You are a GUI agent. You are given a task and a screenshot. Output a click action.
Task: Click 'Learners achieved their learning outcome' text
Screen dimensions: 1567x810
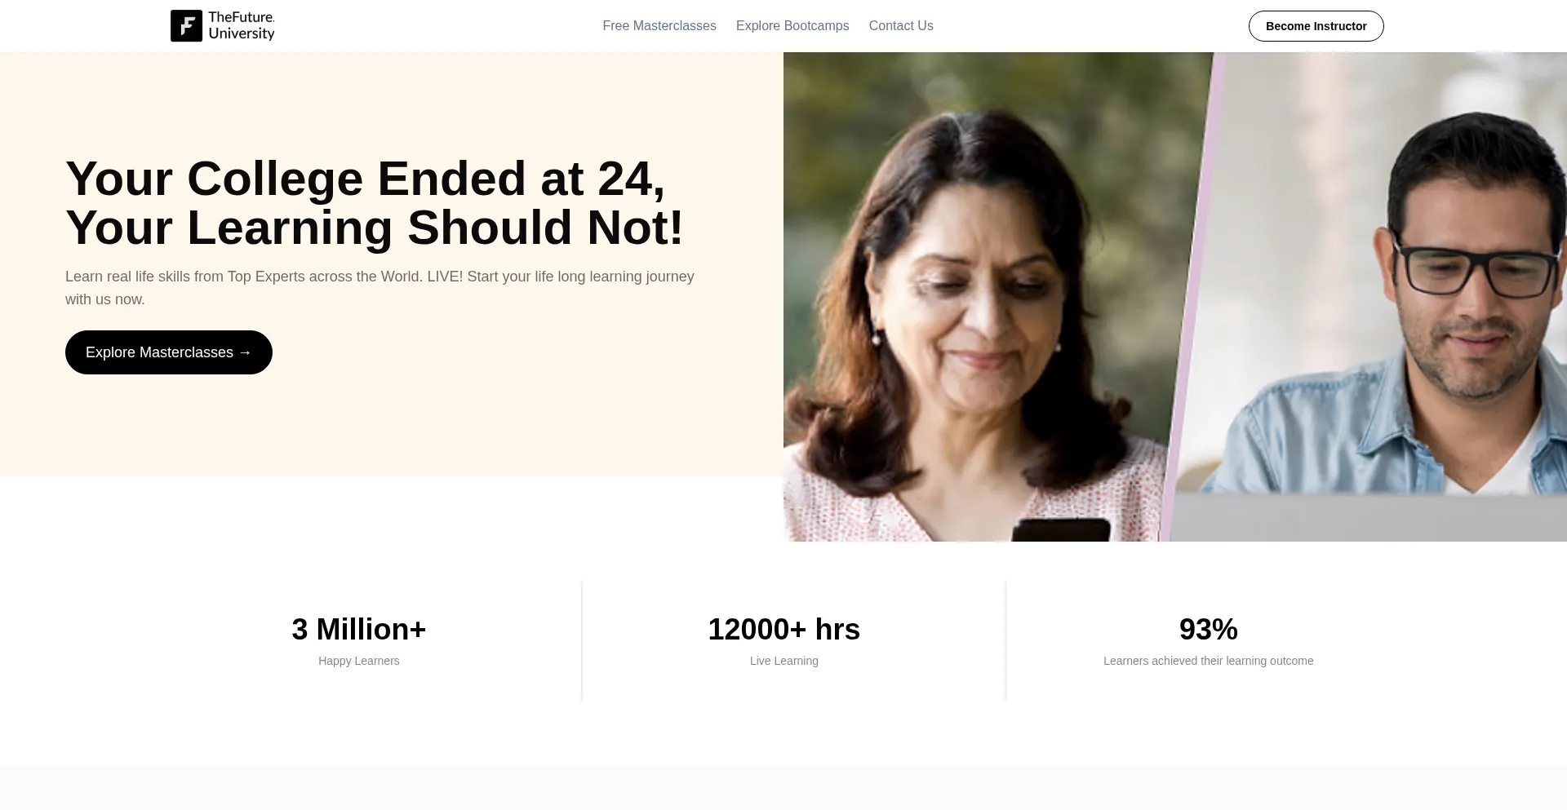point(1208,661)
